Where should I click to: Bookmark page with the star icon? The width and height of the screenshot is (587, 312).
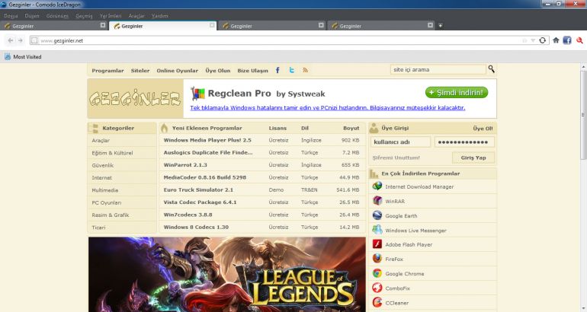tap(524, 40)
